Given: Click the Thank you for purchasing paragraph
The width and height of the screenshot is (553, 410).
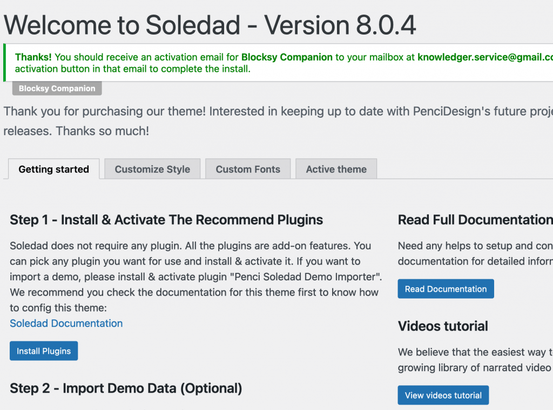Looking at the screenshot, I should 278,121.
